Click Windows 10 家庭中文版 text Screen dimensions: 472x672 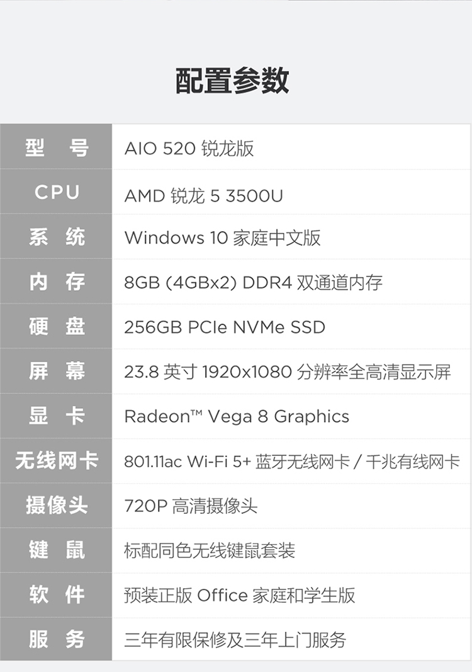tap(222, 238)
